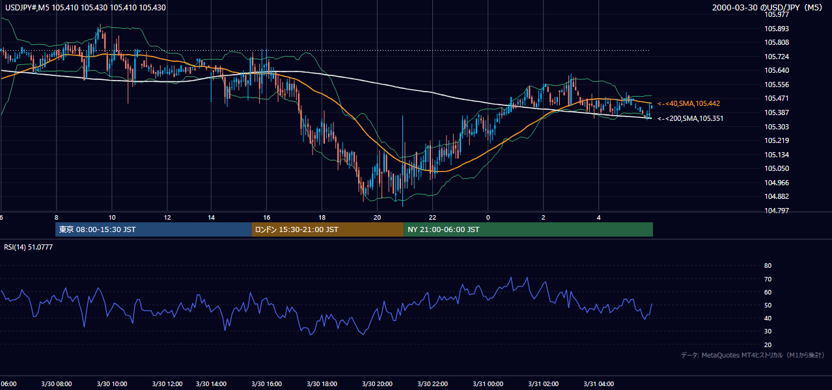Image resolution: width=832 pixels, height=390 pixels.
Task: Click the MetaQuotes MT4 data source note
Action: [x=753, y=355]
